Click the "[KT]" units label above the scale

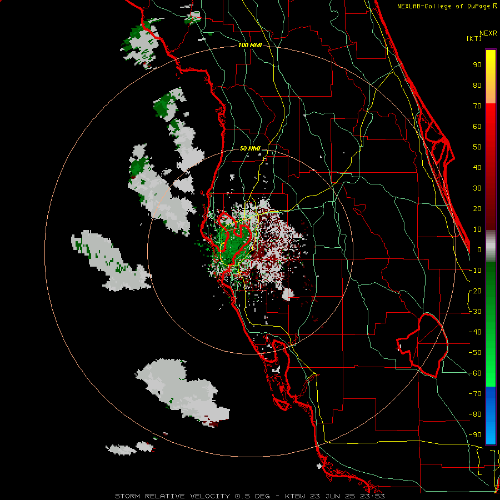pos(474,38)
